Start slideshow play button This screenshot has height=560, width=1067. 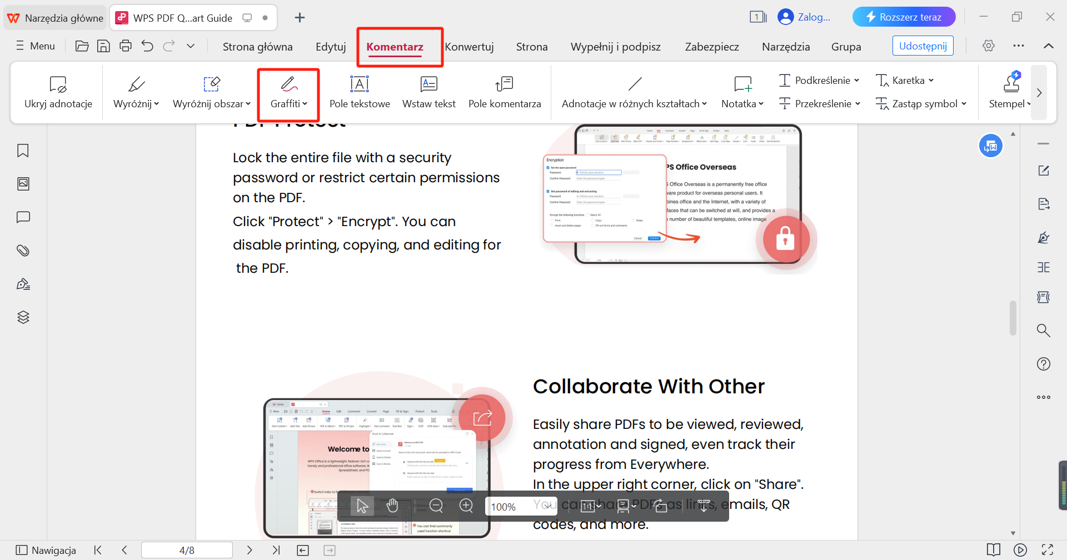[x=1020, y=550]
